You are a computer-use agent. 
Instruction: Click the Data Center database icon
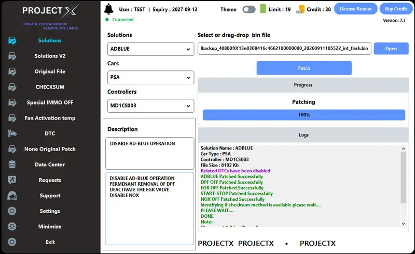point(12,165)
